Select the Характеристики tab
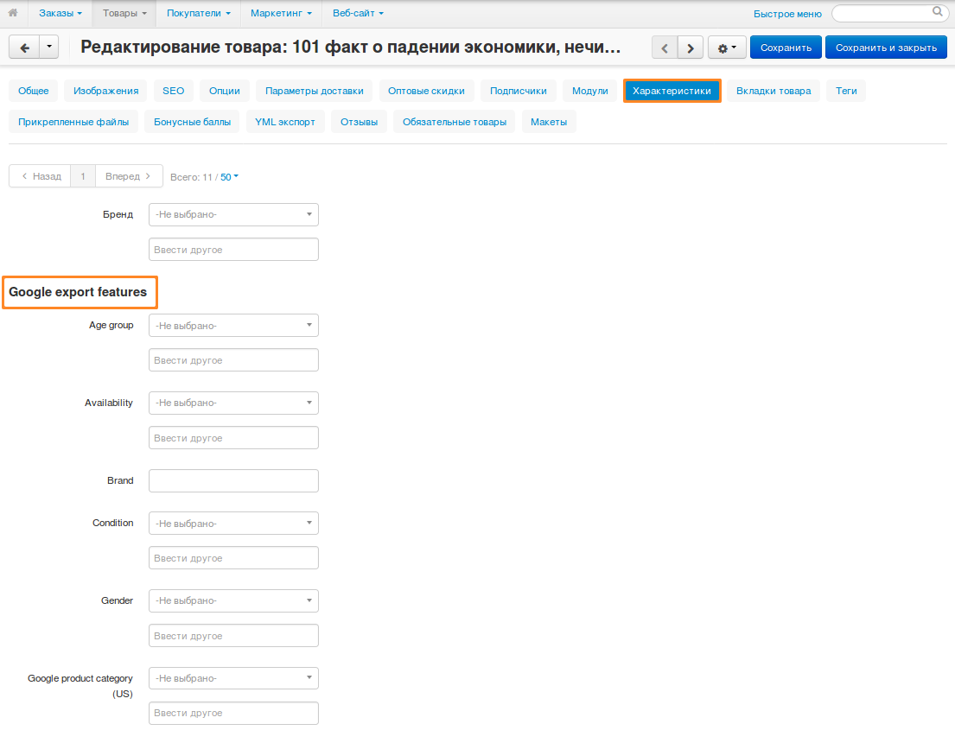955x743 pixels. pyautogui.click(x=672, y=91)
